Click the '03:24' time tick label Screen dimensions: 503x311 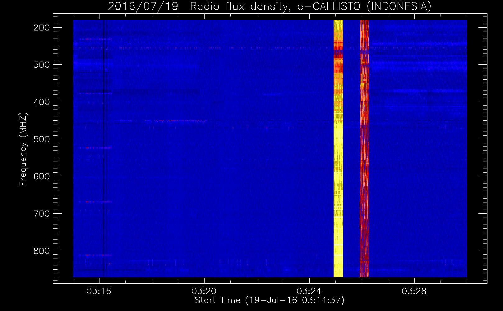[x=309, y=291]
